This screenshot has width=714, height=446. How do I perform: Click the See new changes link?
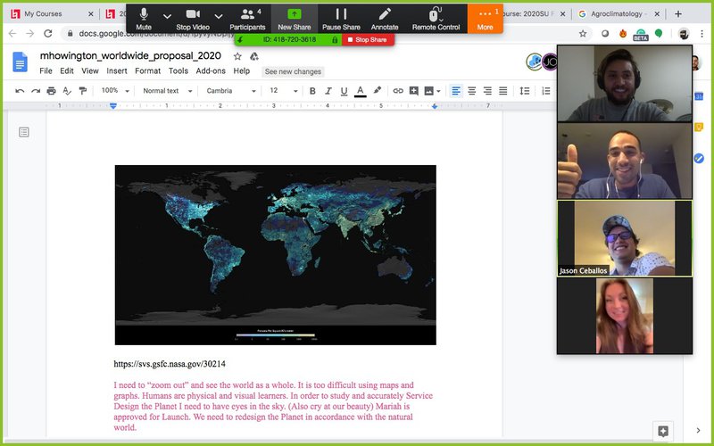point(294,71)
